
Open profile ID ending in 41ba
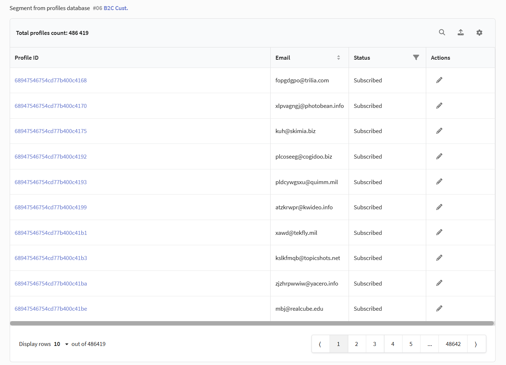(x=51, y=284)
